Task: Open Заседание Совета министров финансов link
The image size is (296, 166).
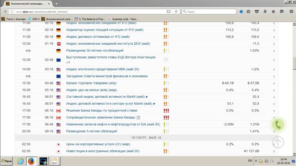Action: (x=107, y=76)
